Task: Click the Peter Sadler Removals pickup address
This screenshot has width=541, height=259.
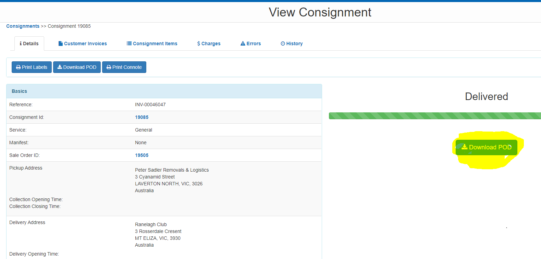Action: click(x=172, y=170)
